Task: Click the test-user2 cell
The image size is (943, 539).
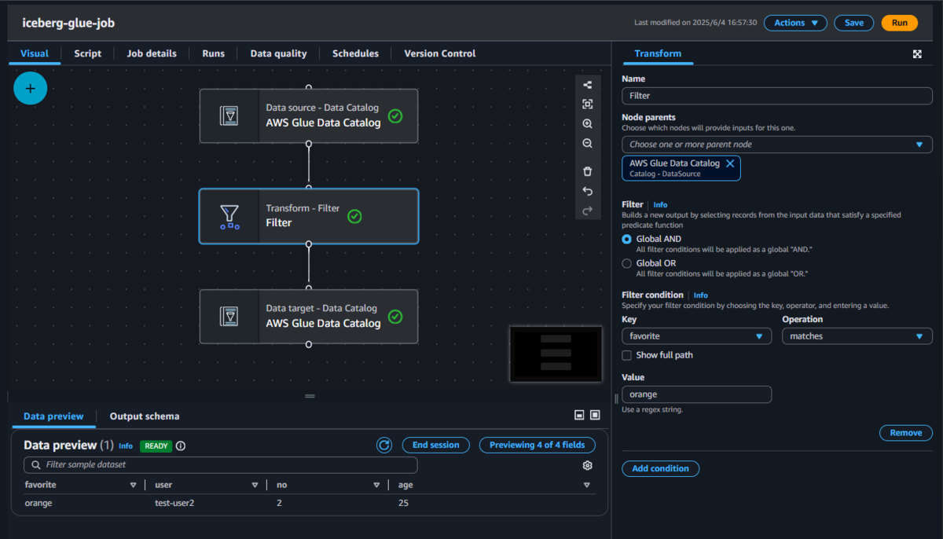Action: pos(174,503)
